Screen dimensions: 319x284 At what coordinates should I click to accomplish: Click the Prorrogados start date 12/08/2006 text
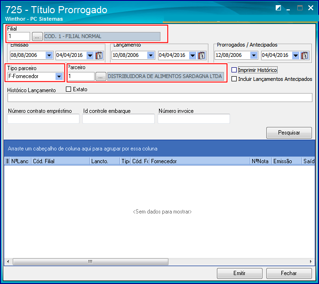229,55
